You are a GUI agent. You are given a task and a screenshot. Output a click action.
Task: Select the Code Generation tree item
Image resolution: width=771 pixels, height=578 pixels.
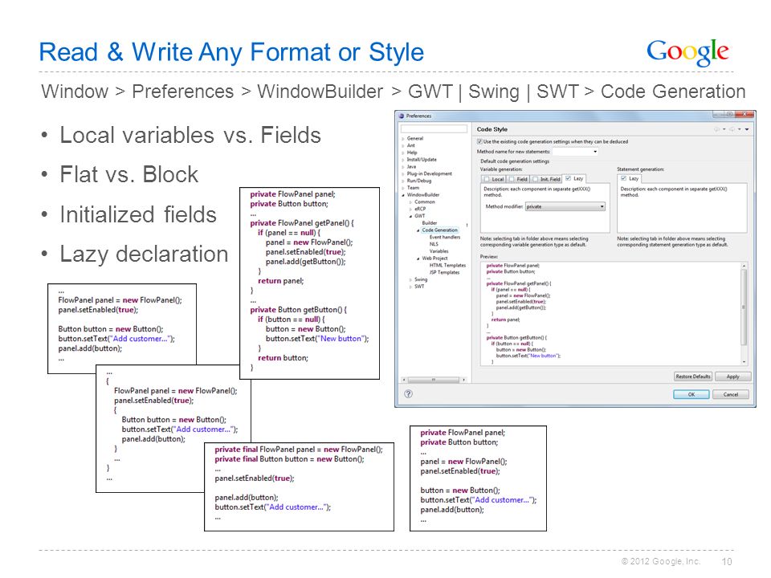[x=439, y=230]
